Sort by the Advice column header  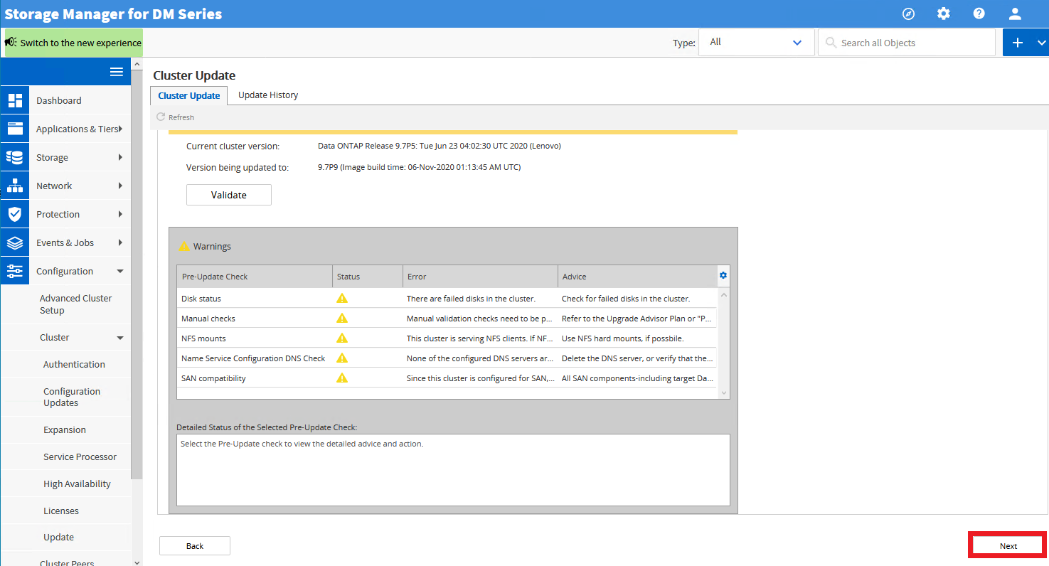click(x=638, y=277)
